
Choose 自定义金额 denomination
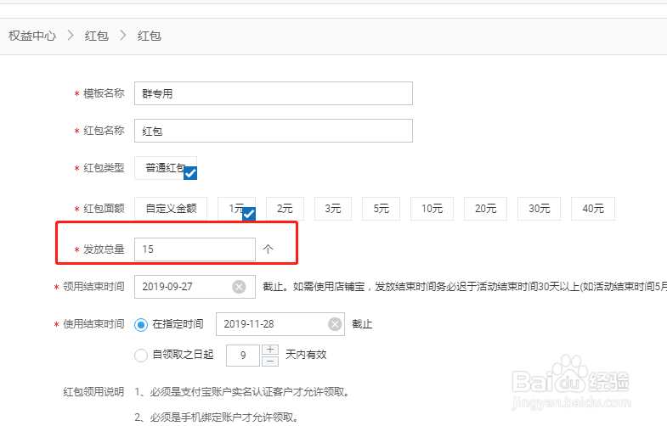171,209
